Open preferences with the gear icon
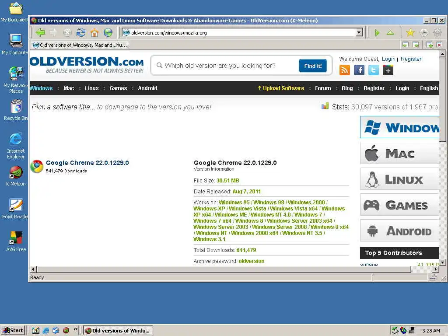448x336 pixels. [437, 32]
